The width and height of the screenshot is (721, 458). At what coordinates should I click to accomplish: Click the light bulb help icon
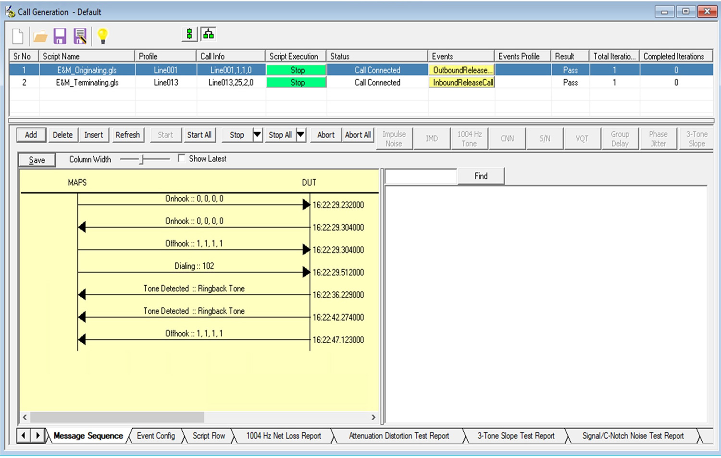pyautogui.click(x=102, y=36)
